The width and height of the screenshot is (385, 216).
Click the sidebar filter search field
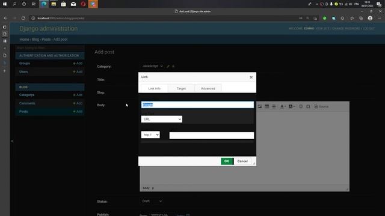point(50,48)
